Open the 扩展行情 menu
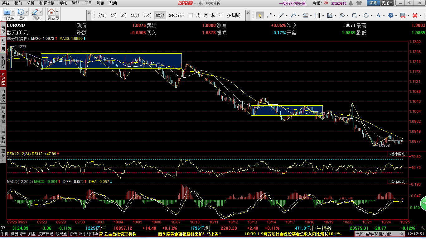The height and width of the screenshot is (239, 426). 47,3
